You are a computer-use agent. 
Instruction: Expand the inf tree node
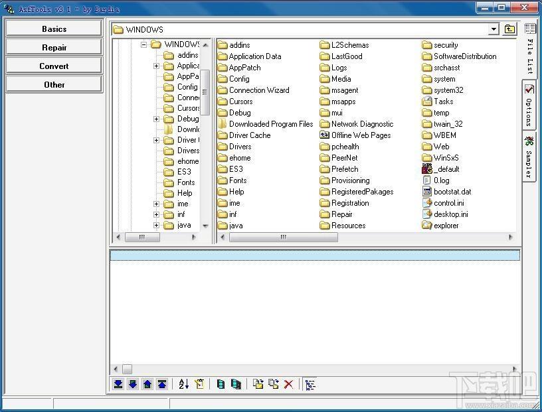[x=156, y=215]
